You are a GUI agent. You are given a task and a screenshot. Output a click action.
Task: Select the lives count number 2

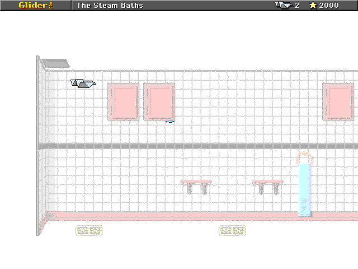(297, 6)
